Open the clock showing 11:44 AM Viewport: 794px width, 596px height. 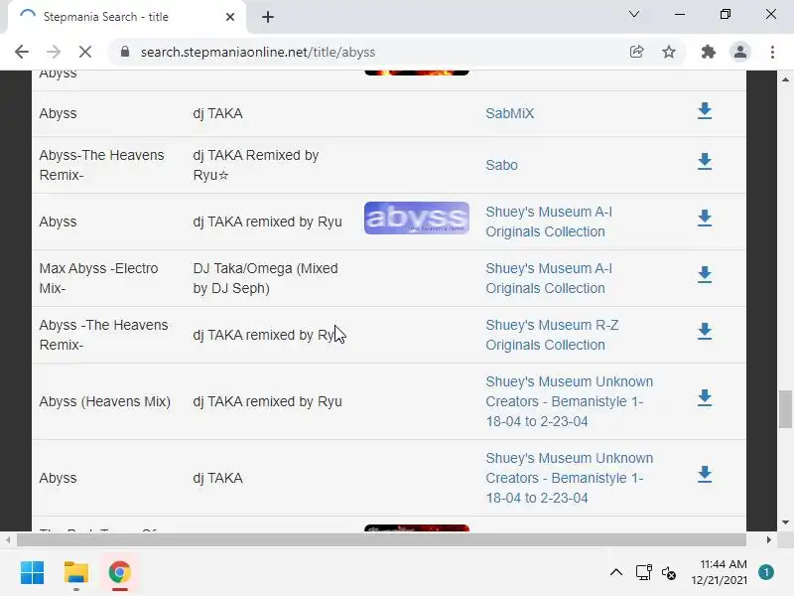(x=719, y=572)
